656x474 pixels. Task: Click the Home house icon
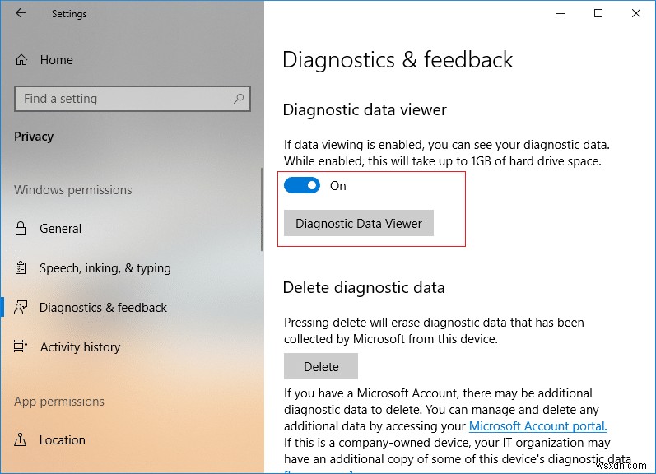pyautogui.click(x=21, y=60)
